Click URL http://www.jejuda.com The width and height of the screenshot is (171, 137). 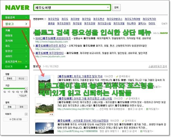click(48, 49)
